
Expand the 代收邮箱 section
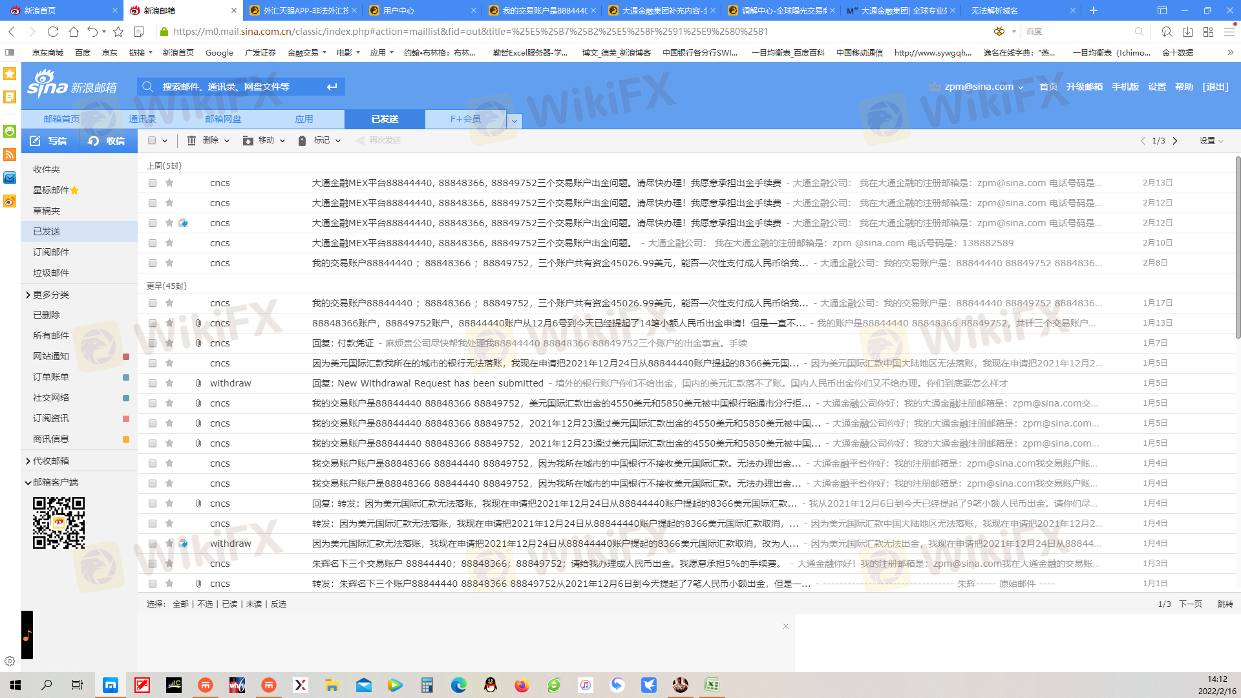click(28, 461)
